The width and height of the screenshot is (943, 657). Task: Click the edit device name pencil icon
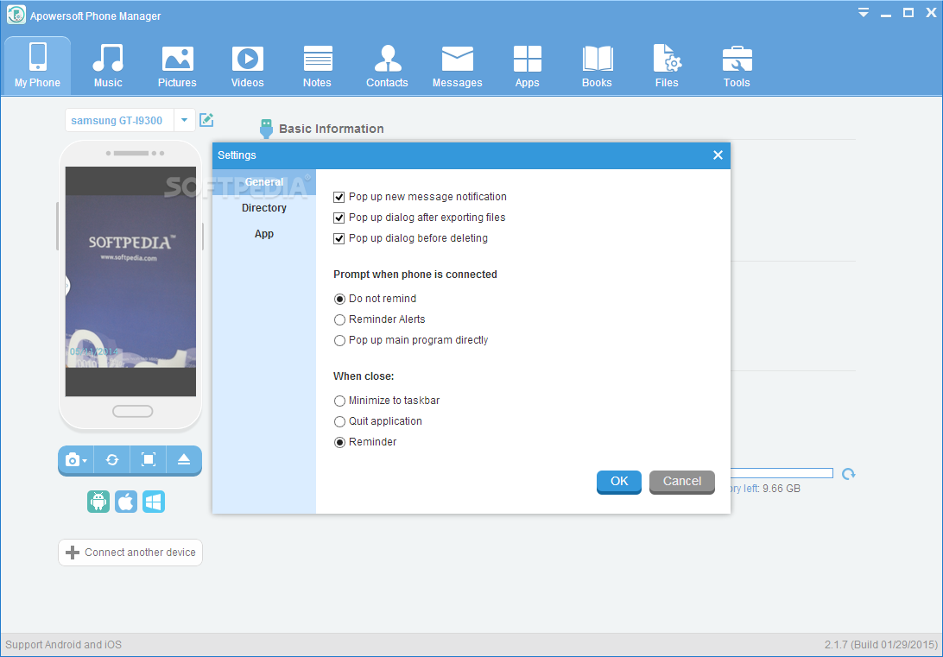coord(206,120)
